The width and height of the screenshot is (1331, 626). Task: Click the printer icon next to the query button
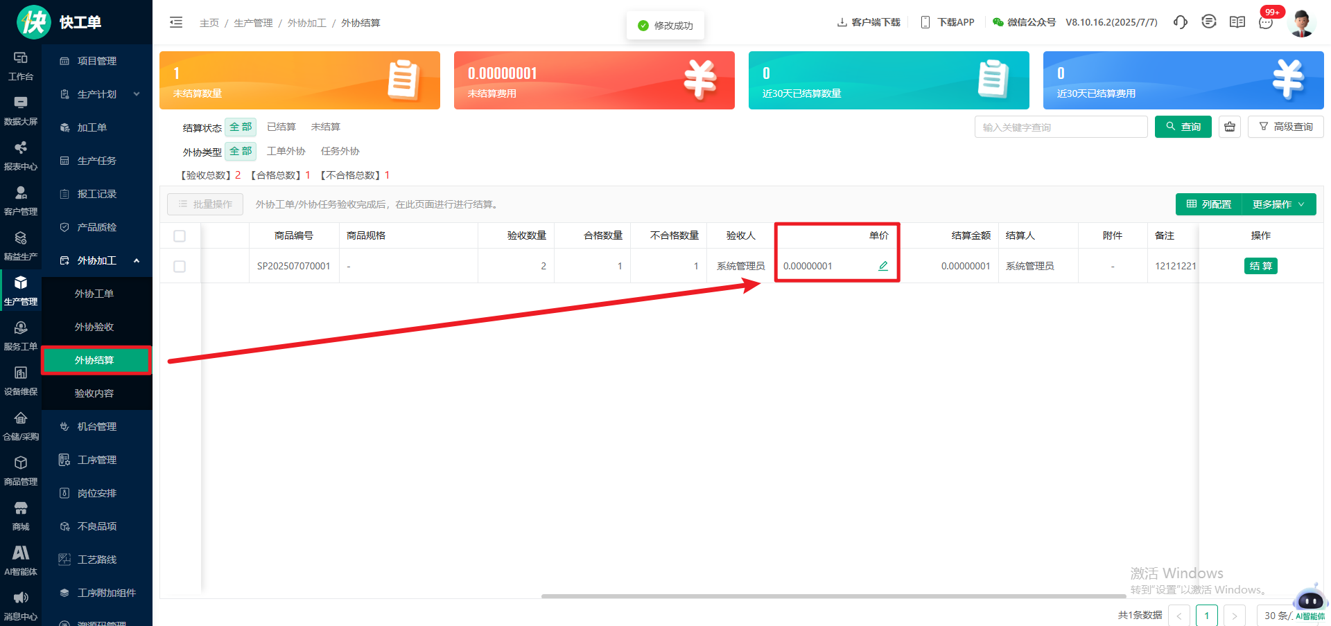1230,127
